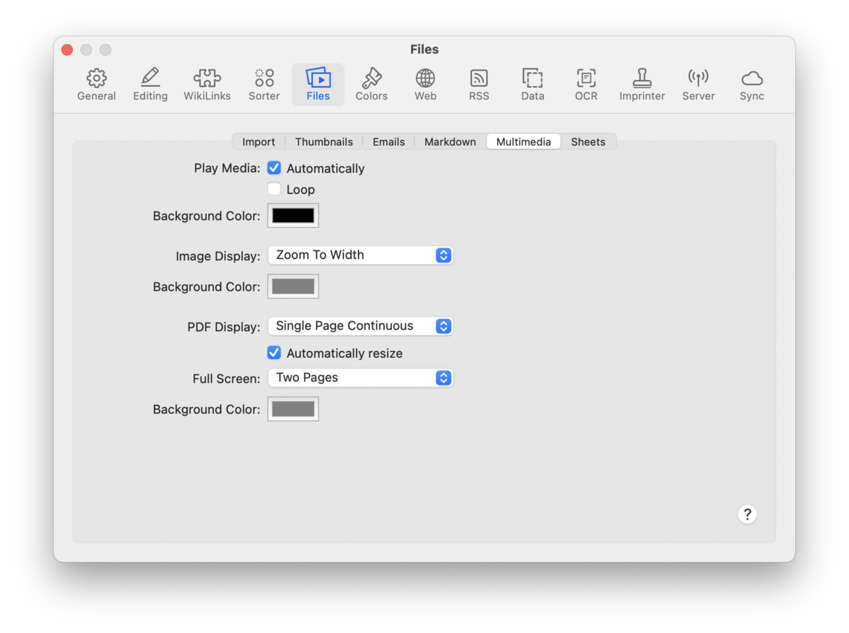This screenshot has width=849, height=633.
Task: Change the Full Screen background color swatch
Action: [293, 409]
